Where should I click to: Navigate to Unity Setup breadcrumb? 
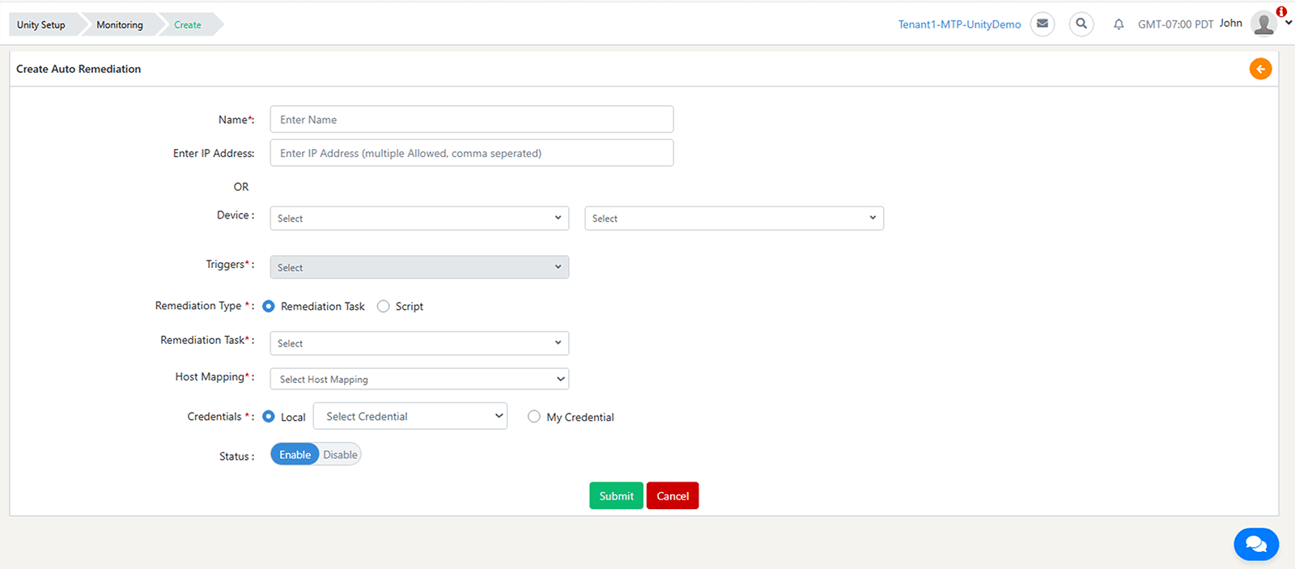pos(41,25)
